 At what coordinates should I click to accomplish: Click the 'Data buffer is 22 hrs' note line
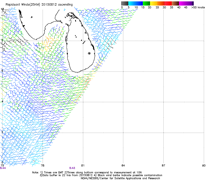click(101, 175)
